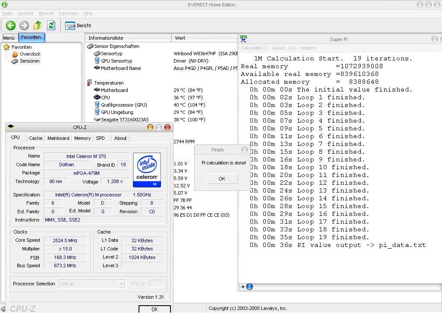Image resolution: width=442 pixels, height=313 pixels.
Task: Click the green Back arrow in EVEREST toolbar
Action: tap(11, 25)
